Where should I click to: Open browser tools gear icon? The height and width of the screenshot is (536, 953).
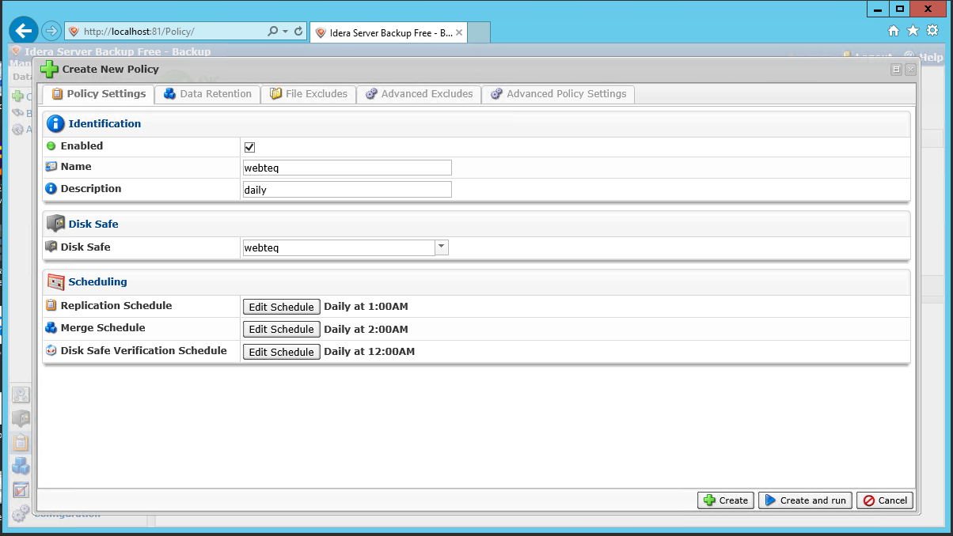932,31
